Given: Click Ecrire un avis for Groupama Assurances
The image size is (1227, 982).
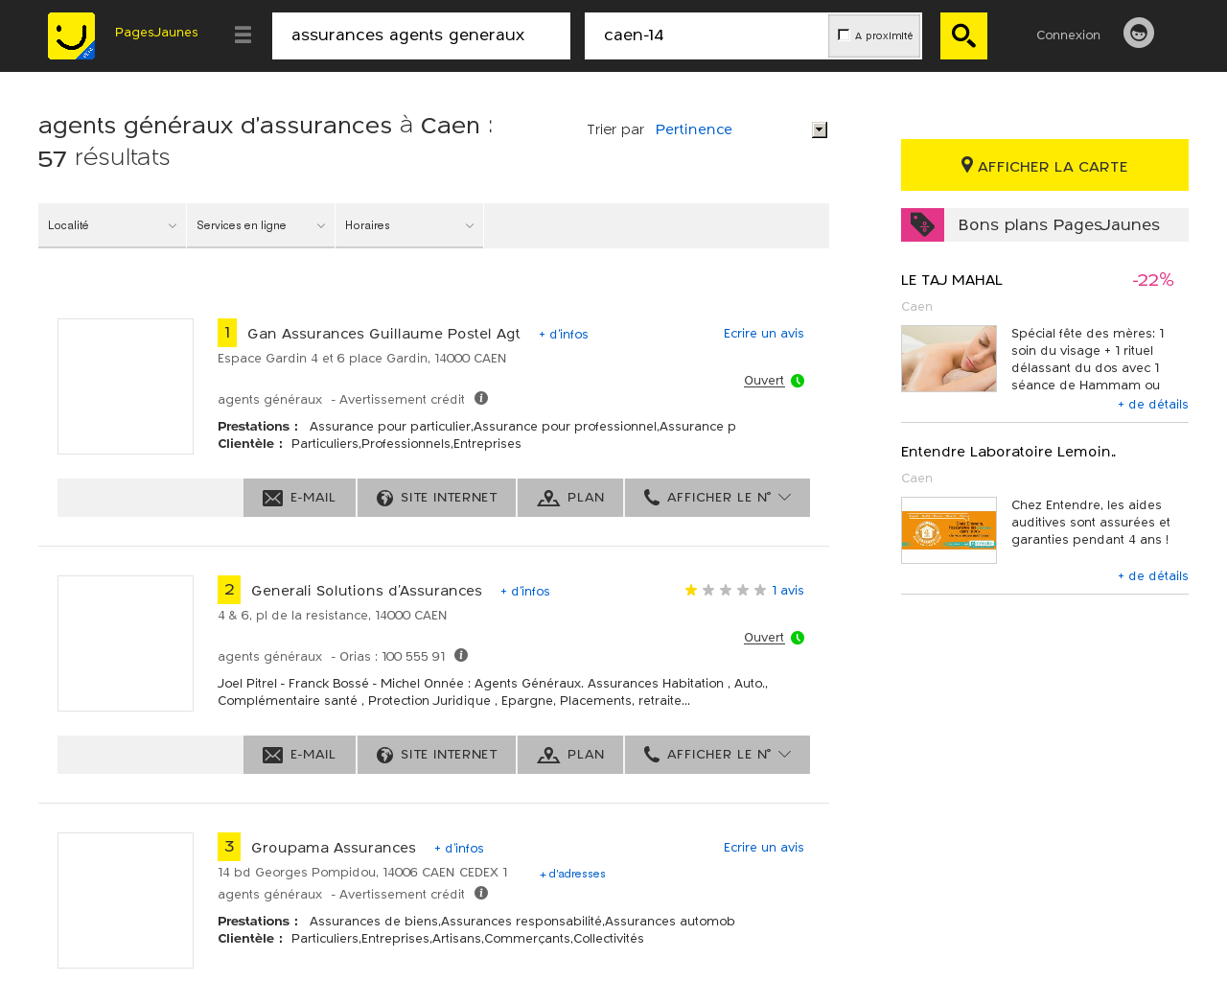Looking at the screenshot, I should (x=764, y=848).
